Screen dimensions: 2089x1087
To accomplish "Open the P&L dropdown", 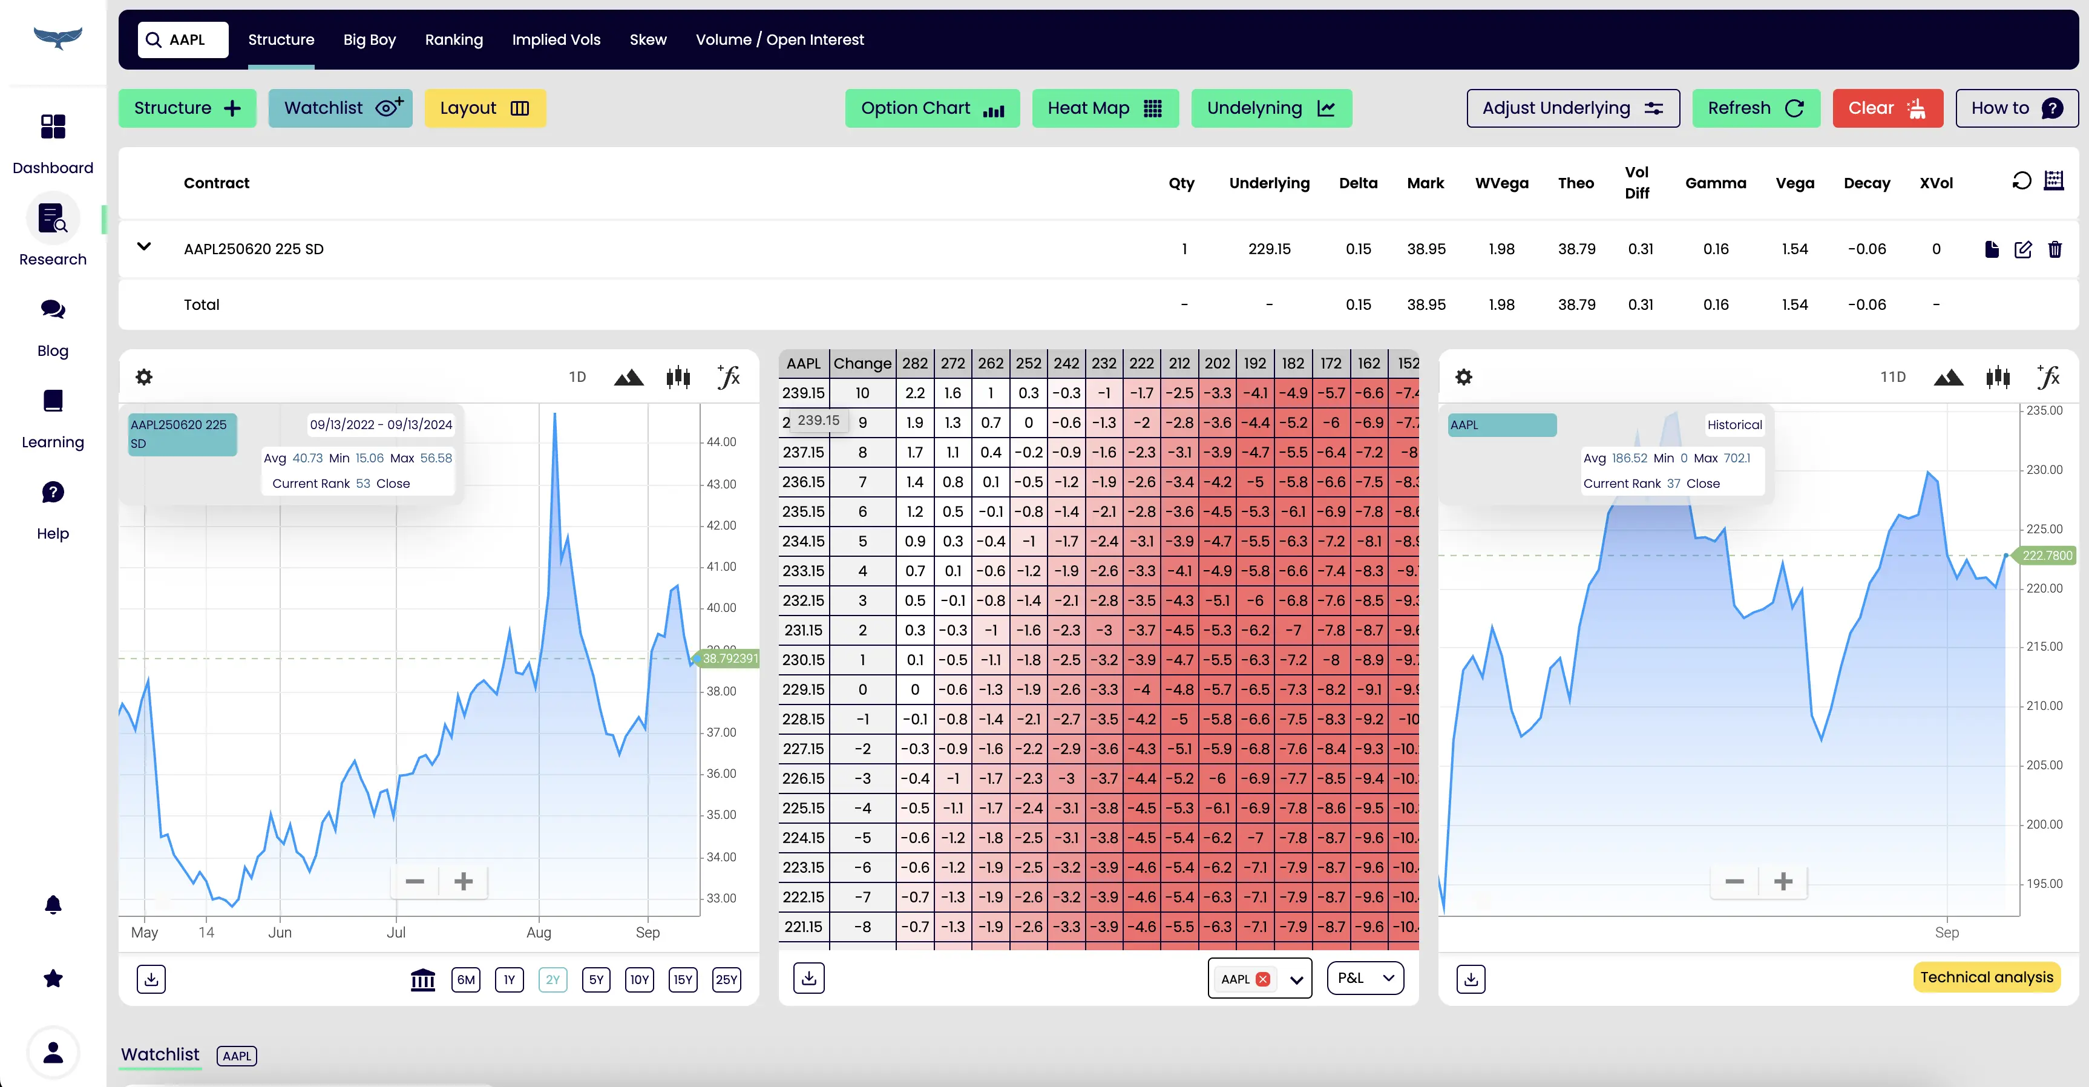I will tap(1365, 978).
